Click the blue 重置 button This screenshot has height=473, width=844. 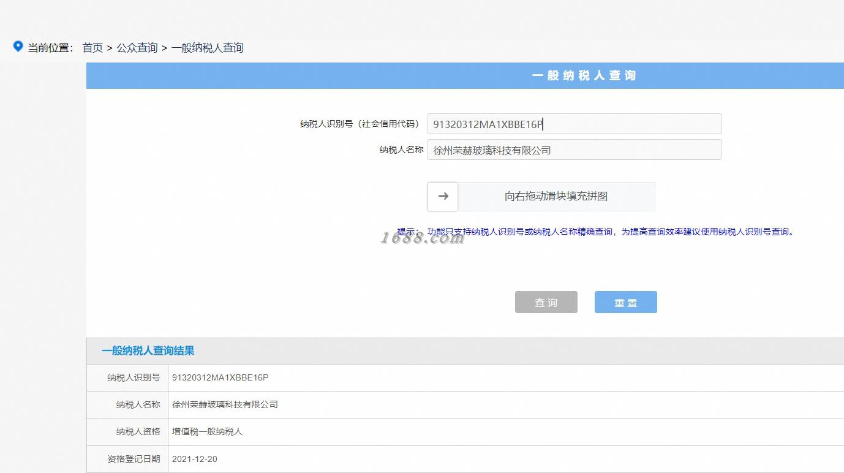pos(626,302)
